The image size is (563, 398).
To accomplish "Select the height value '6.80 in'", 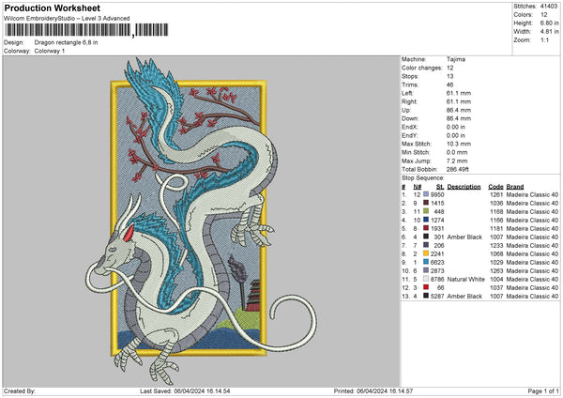I will pos(549,23).
